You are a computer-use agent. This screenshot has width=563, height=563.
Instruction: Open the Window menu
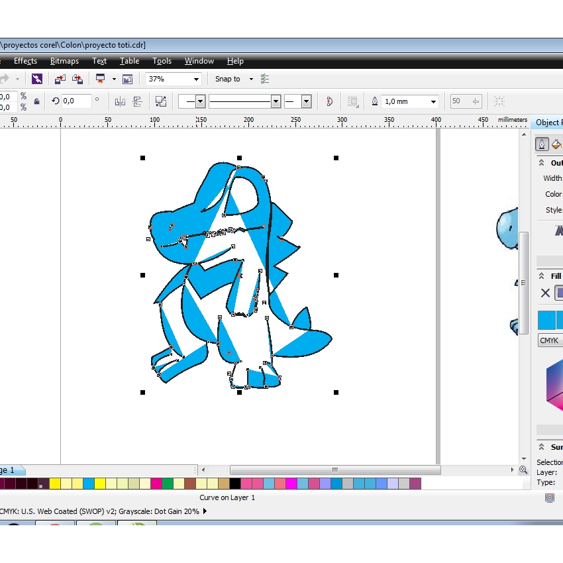[199, 61]
